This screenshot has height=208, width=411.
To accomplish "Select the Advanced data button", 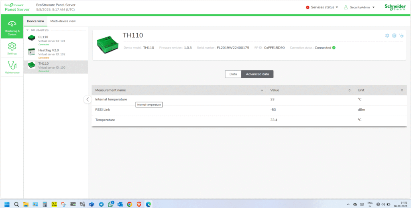I will point(257,74).
